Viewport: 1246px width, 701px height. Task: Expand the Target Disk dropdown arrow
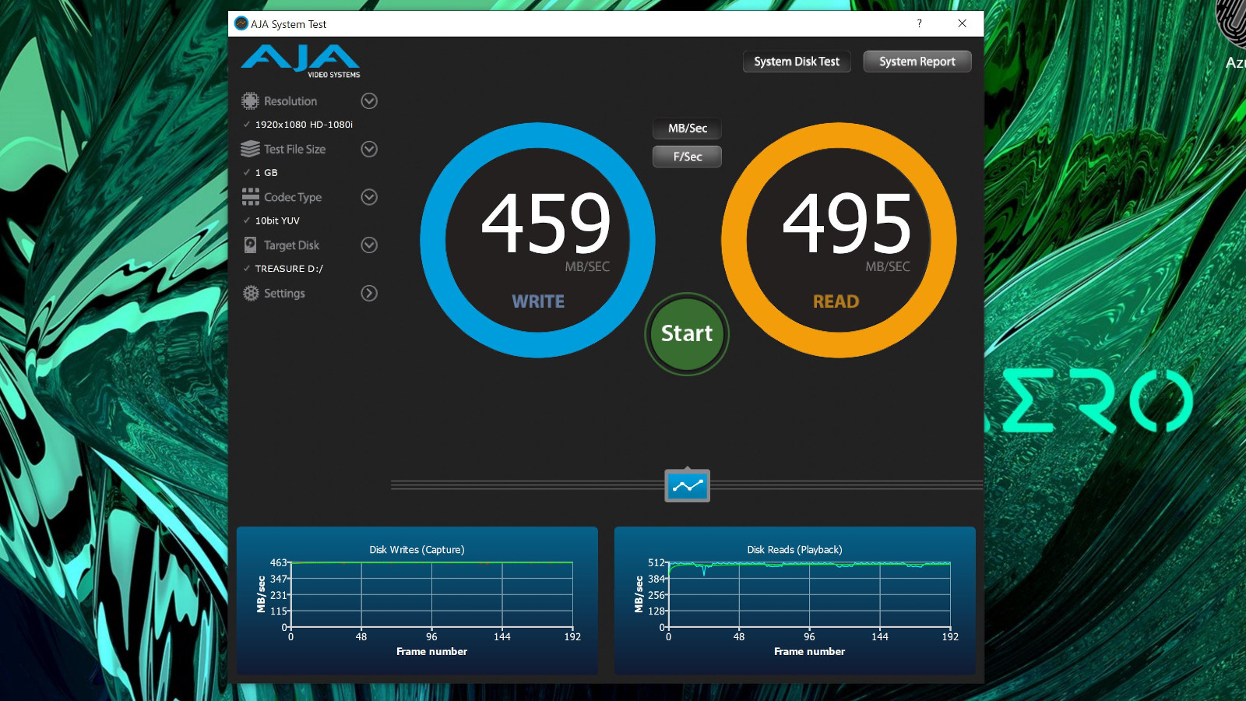(369, 245)
